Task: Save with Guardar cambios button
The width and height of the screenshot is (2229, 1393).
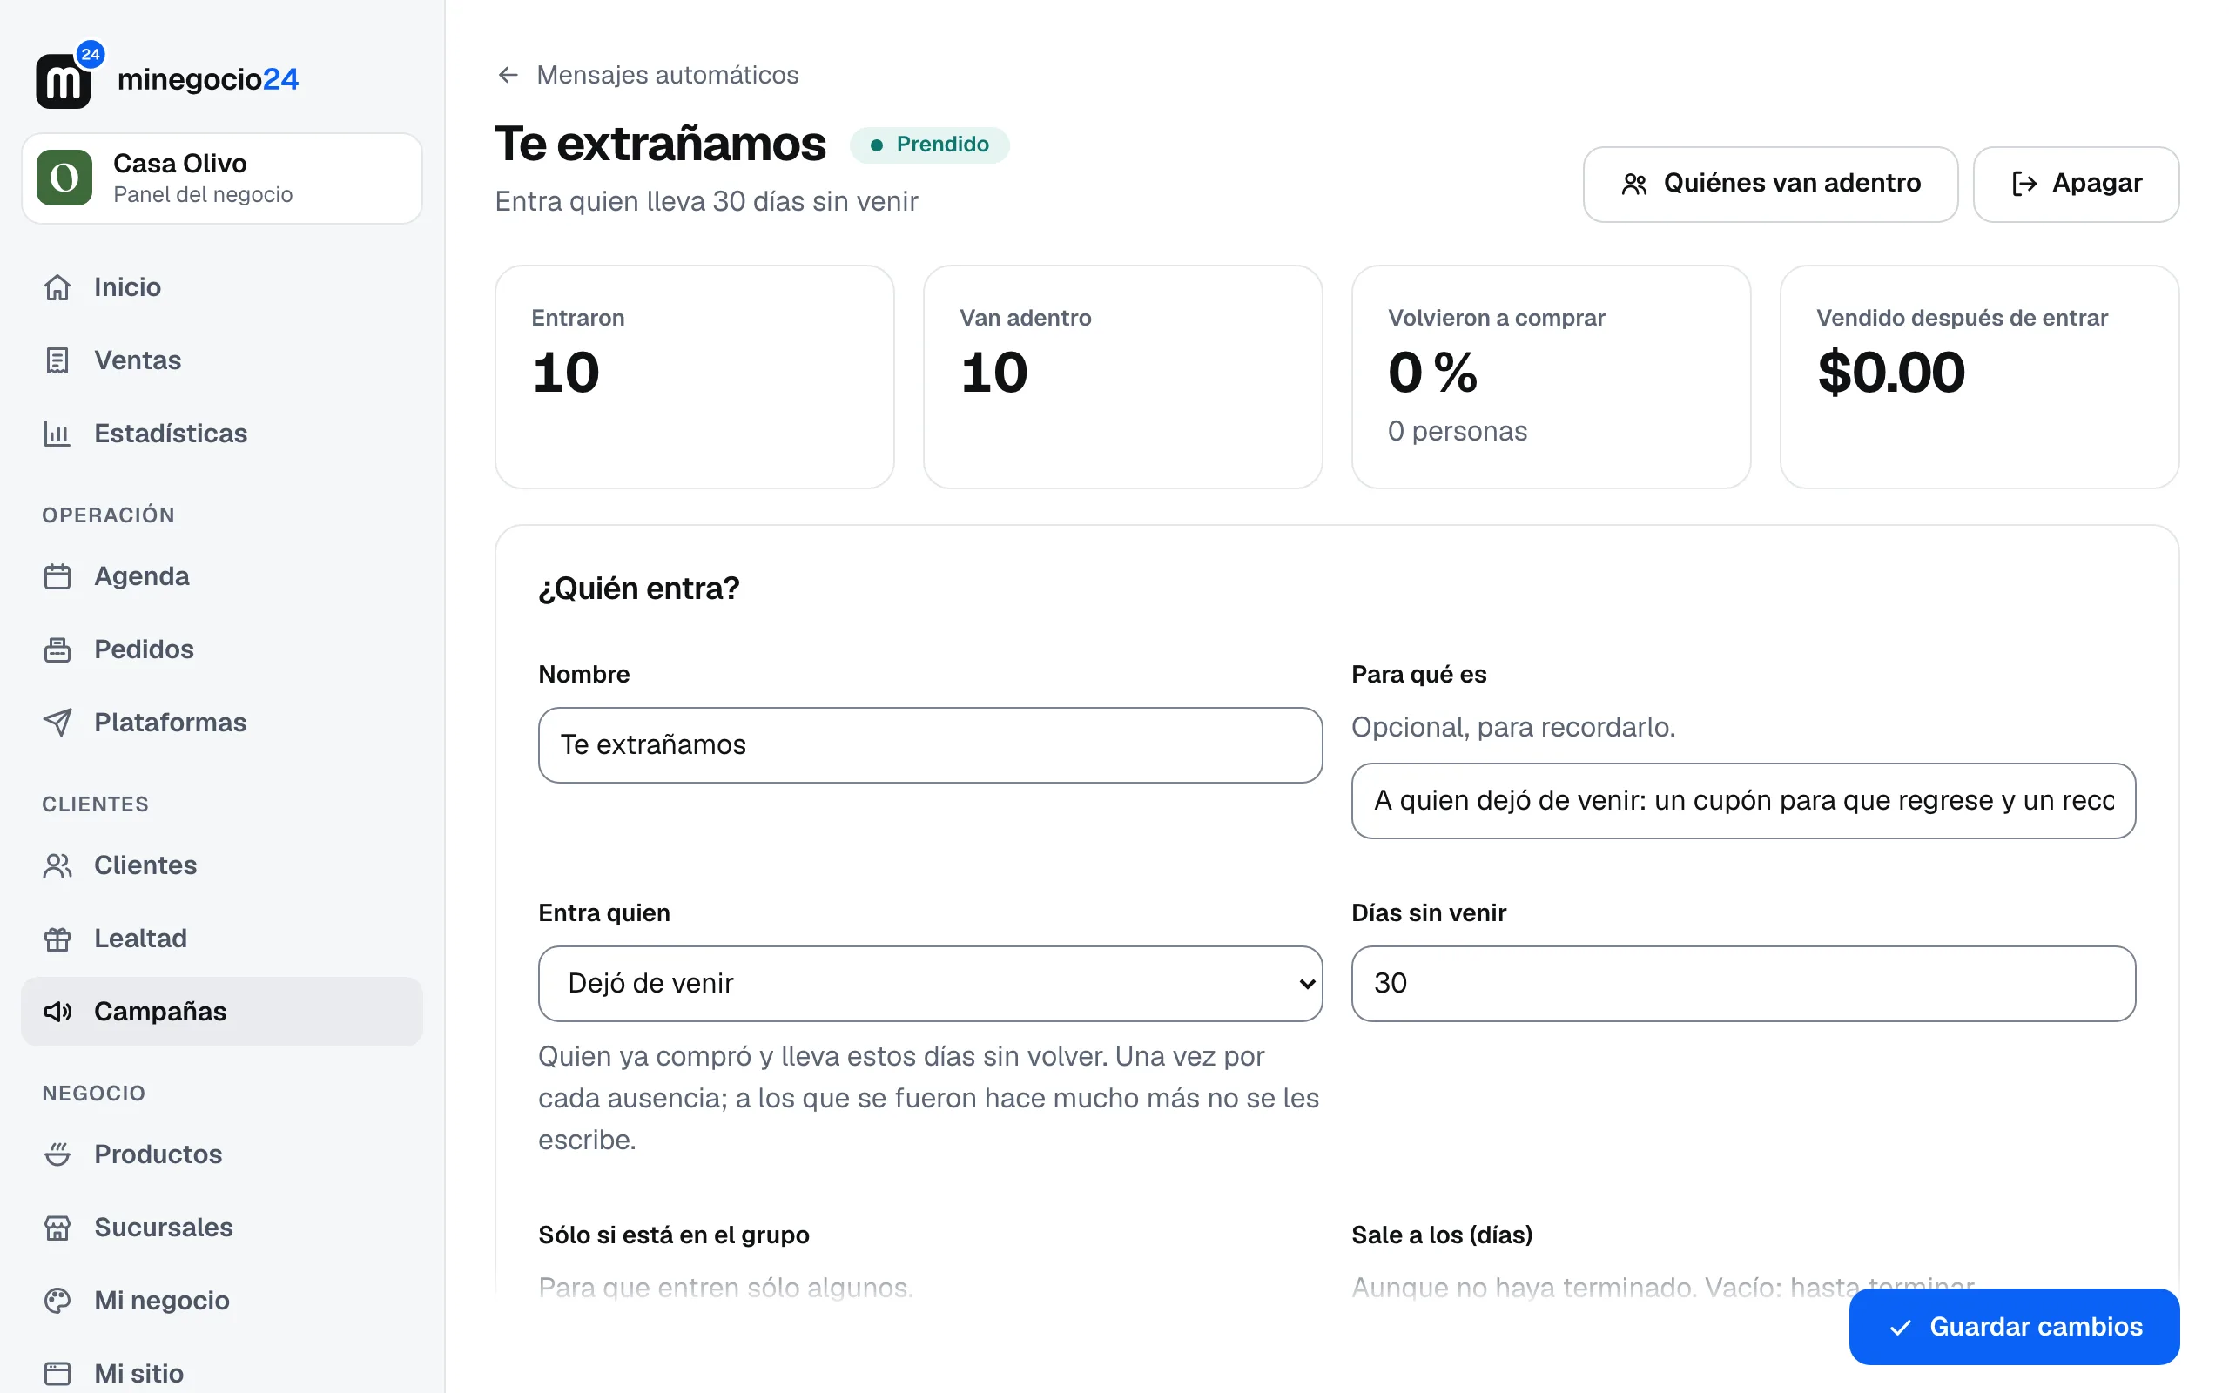Action: 2013,1327
